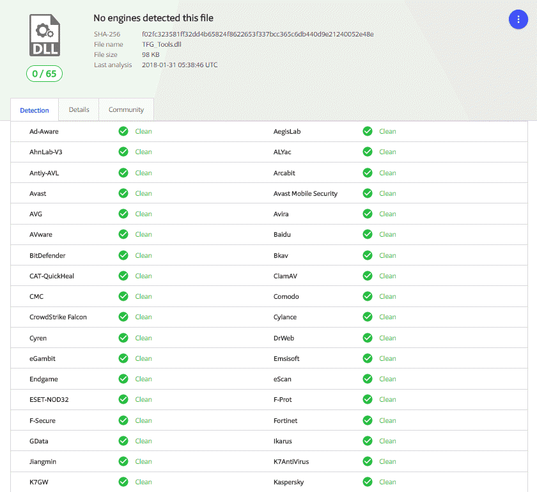Click the green check icon for ALYac

pyautogui.click(x=368, y=152)
